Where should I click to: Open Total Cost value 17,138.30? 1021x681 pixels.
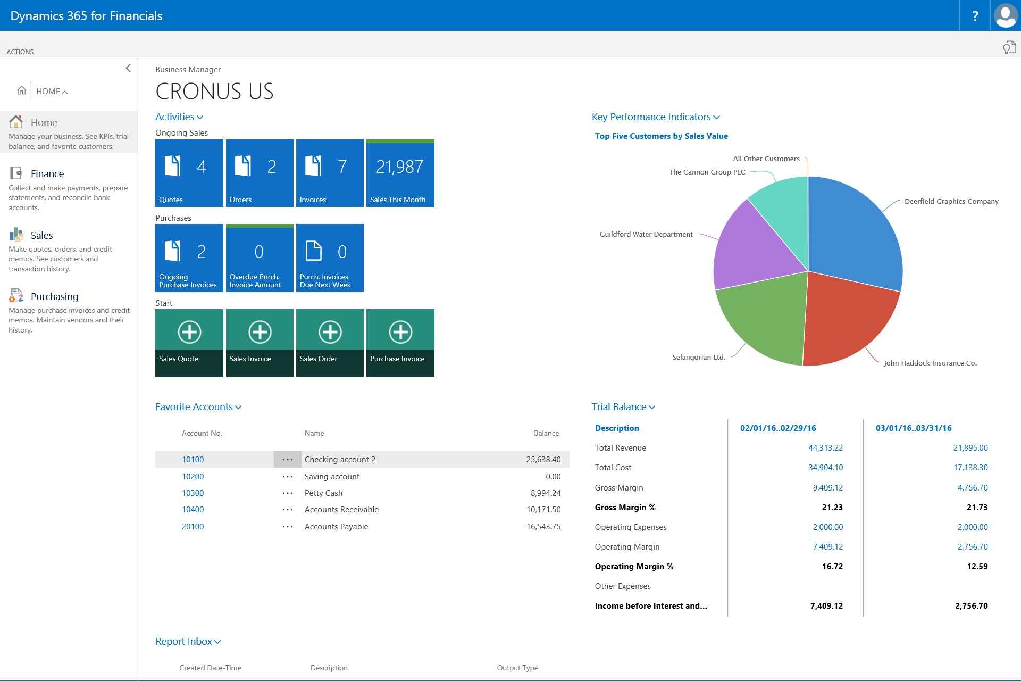[x=970, y=468]
